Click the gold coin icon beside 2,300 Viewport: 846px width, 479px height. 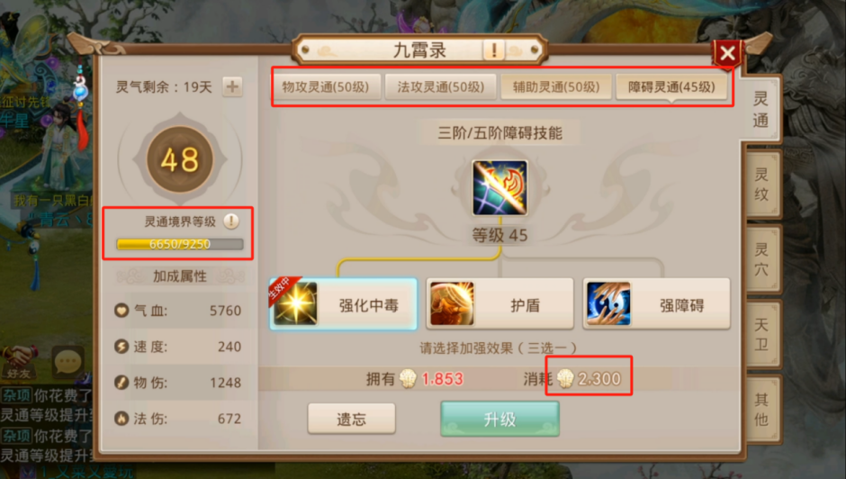pyautogui.click(x=565, y=378)
